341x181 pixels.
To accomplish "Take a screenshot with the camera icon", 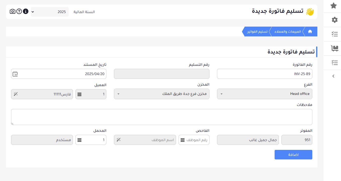I will tap(13, 12).
